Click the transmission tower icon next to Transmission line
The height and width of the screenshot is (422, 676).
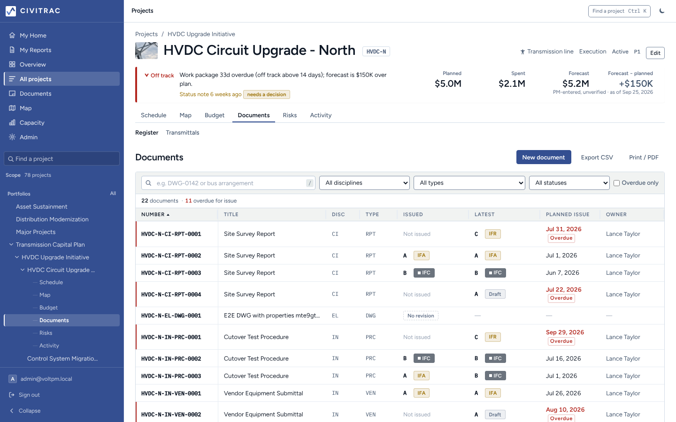(522, 52)
